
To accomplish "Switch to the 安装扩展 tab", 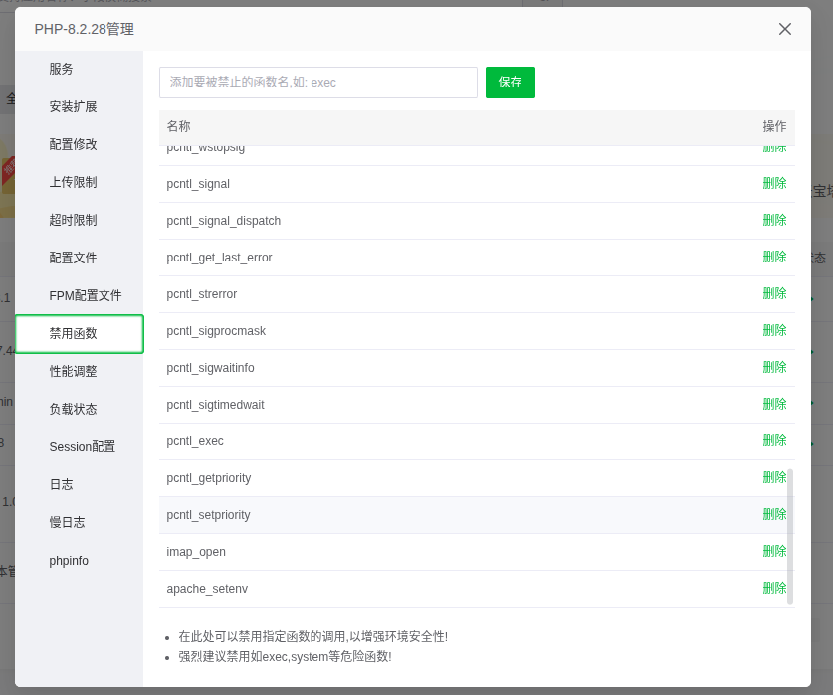I will pos(74,106).
